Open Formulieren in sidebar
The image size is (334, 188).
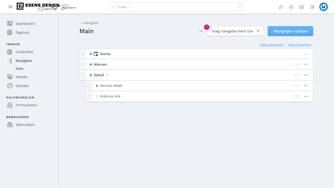pyautogui.click(x=26, y=105)
